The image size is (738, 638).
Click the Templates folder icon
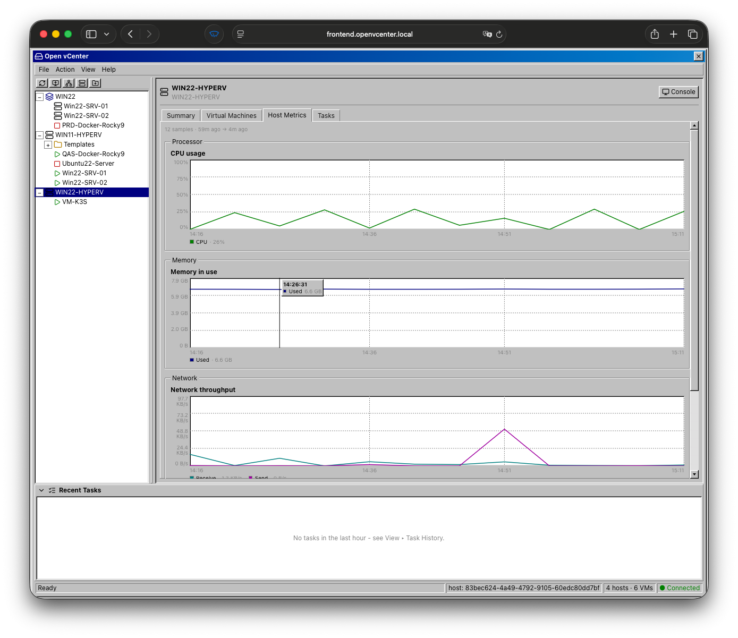tap(58, 144)
